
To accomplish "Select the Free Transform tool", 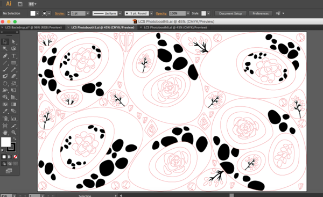I will (13, 90).
